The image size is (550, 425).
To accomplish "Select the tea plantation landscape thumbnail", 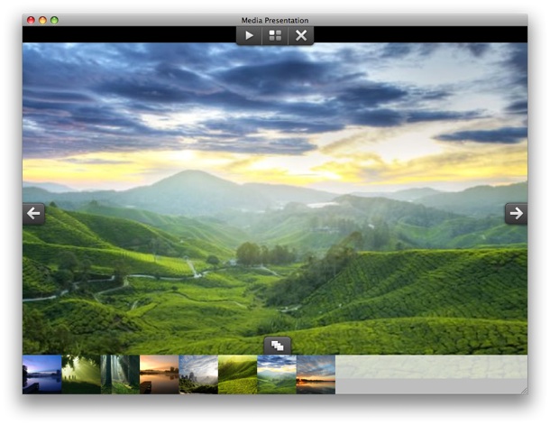I will click(x=276, y=374).
